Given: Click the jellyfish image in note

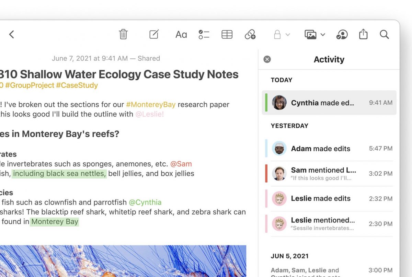Looking at the screenshot, I should click(x=123, y=261).
